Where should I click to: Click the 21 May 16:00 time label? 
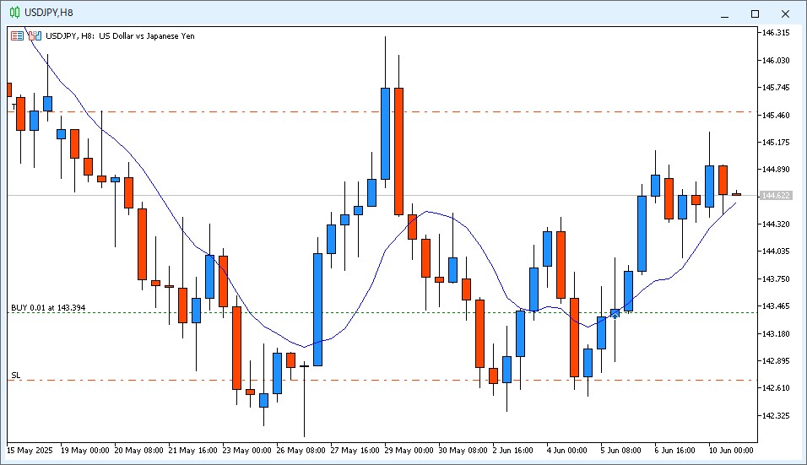coord(193,451)
